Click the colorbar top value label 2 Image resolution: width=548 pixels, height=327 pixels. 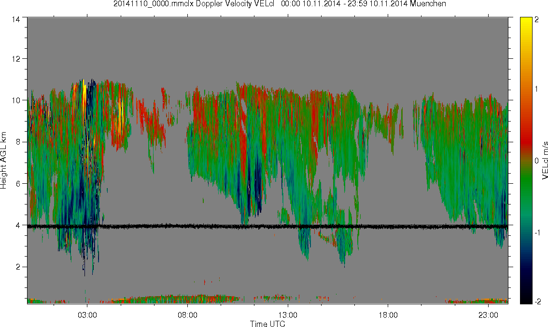click(536, 20)
